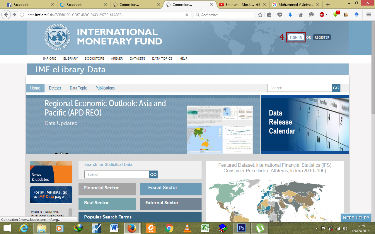Open Adblock Plus dropdown arrow
The width and height of the screenshot is (375, 234).
click(326, 15)
